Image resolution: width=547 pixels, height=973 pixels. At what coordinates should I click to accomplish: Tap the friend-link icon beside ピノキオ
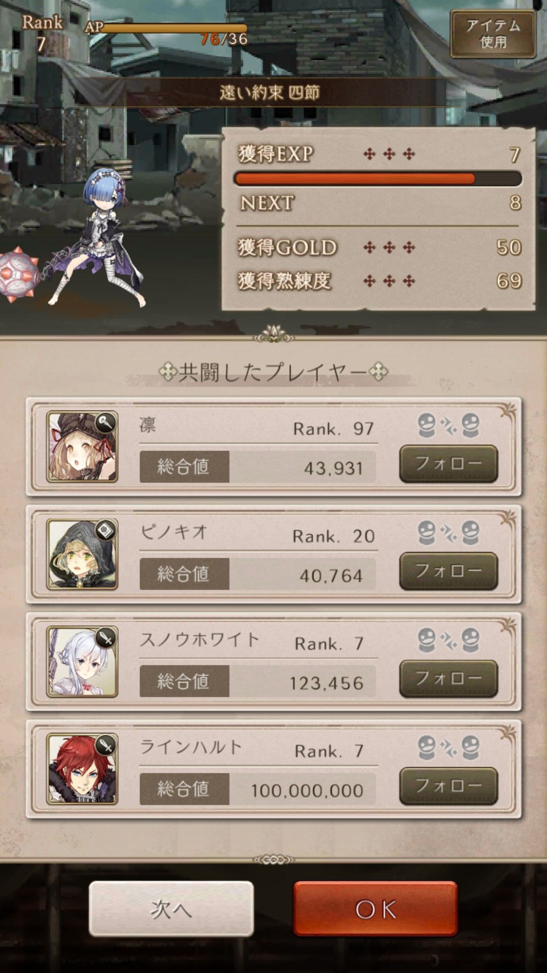[449, 533]
